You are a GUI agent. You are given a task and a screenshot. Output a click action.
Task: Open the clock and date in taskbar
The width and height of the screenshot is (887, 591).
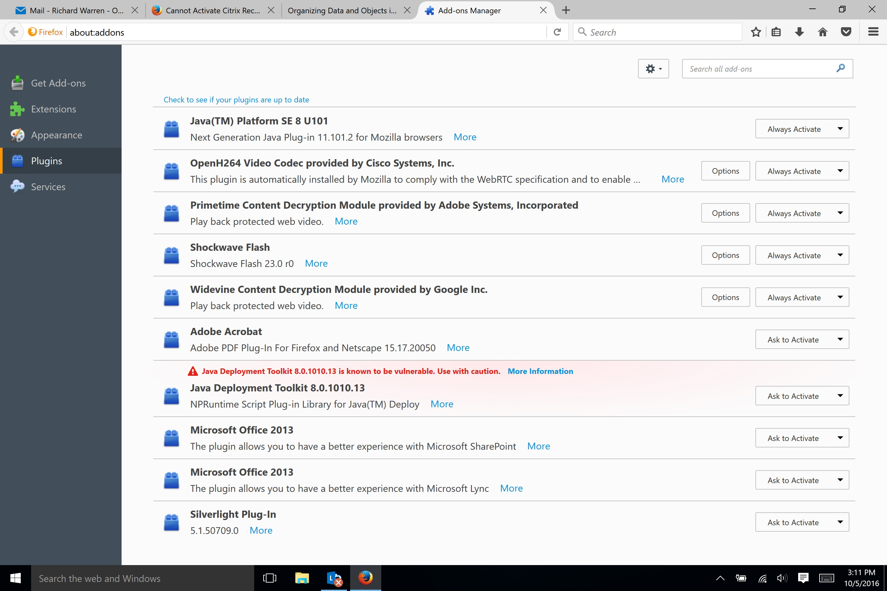[861, 578]
